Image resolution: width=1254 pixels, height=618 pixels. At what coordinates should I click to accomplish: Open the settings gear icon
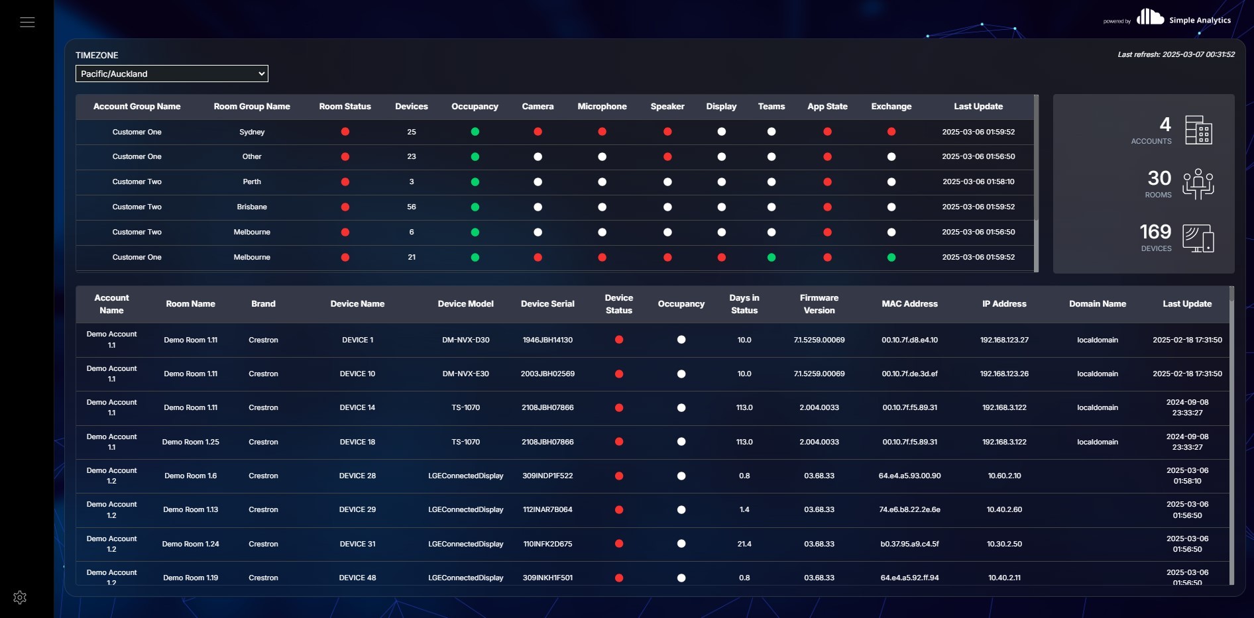[20, 597]
